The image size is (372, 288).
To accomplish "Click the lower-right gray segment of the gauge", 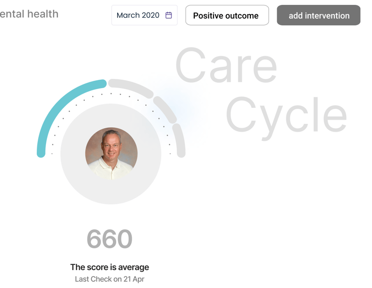I will [x=179, y=140].
